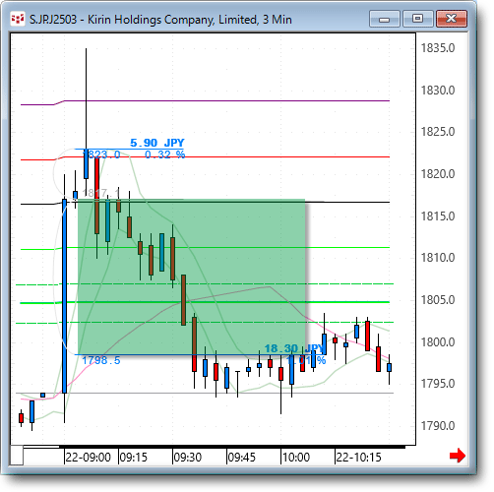The image size is (494, 492).
Task: Click the 1798.5 price annotation
Action: coord(101,360)
